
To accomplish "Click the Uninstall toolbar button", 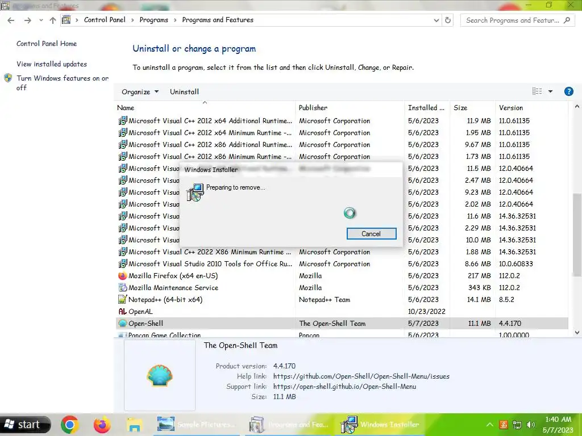I will [x=184, y=92].
